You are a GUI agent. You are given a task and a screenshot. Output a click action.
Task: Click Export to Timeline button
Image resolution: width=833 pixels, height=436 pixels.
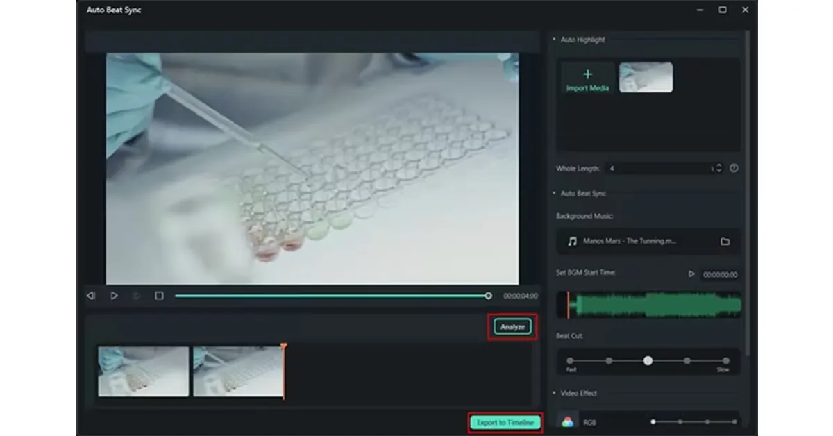pos(505,422)
